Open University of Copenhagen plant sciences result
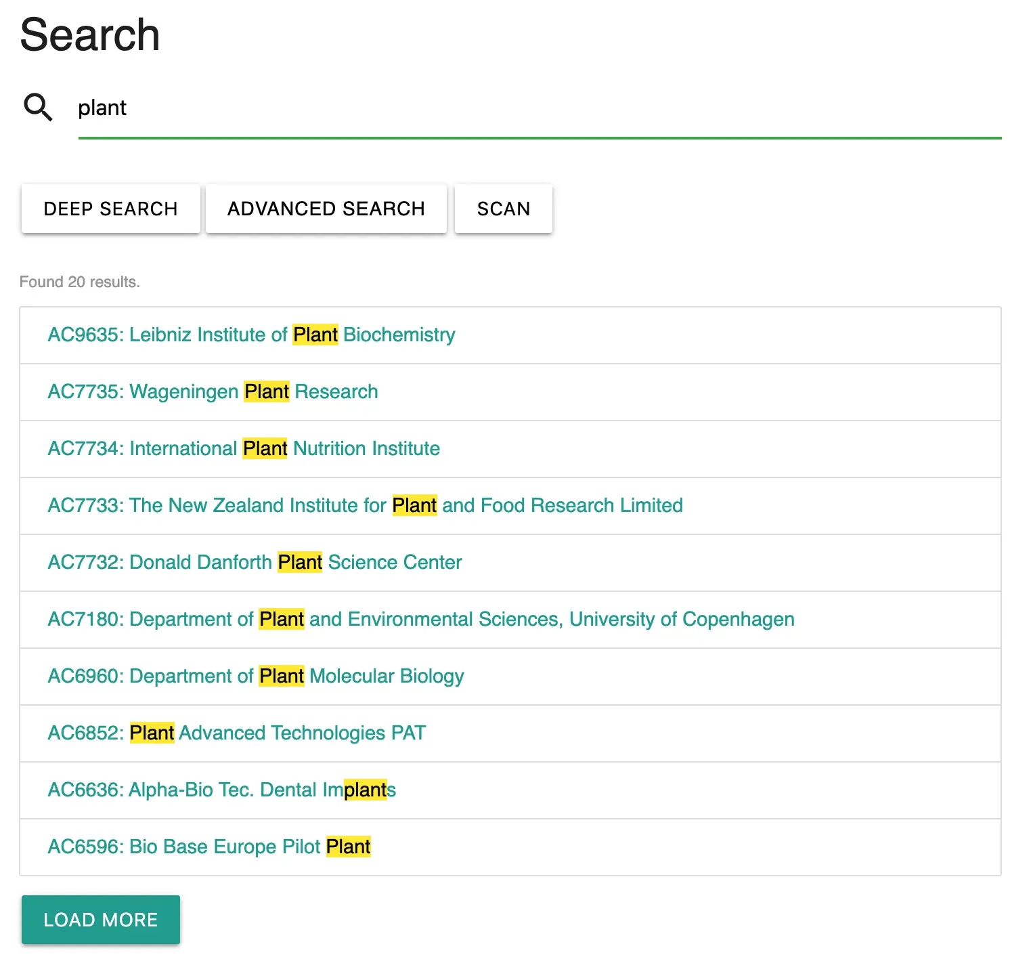 point(420,619)
